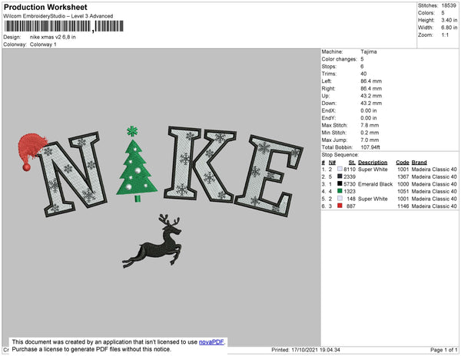Click stitch count 5730 in stop 3

(350, 184)
